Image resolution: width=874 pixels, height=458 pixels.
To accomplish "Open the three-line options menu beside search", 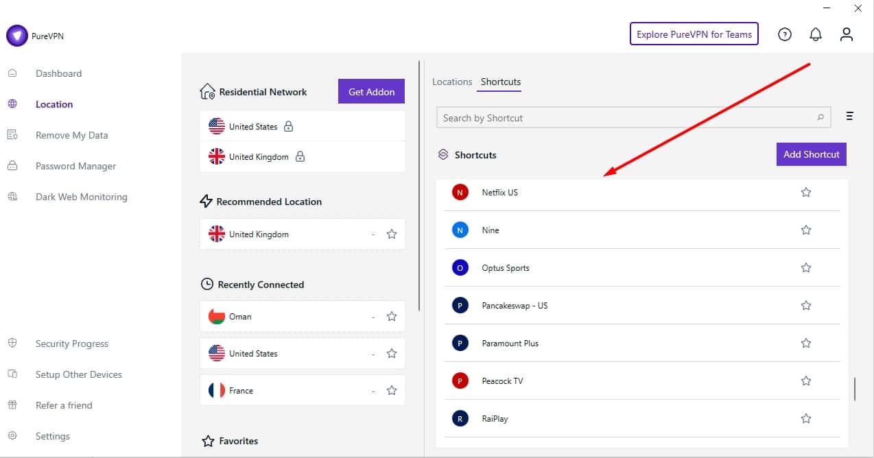I will point(849,117).
